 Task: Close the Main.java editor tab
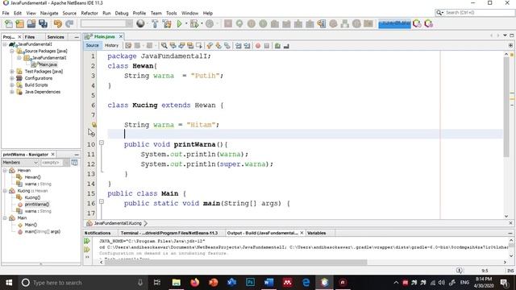pos(121,36)
